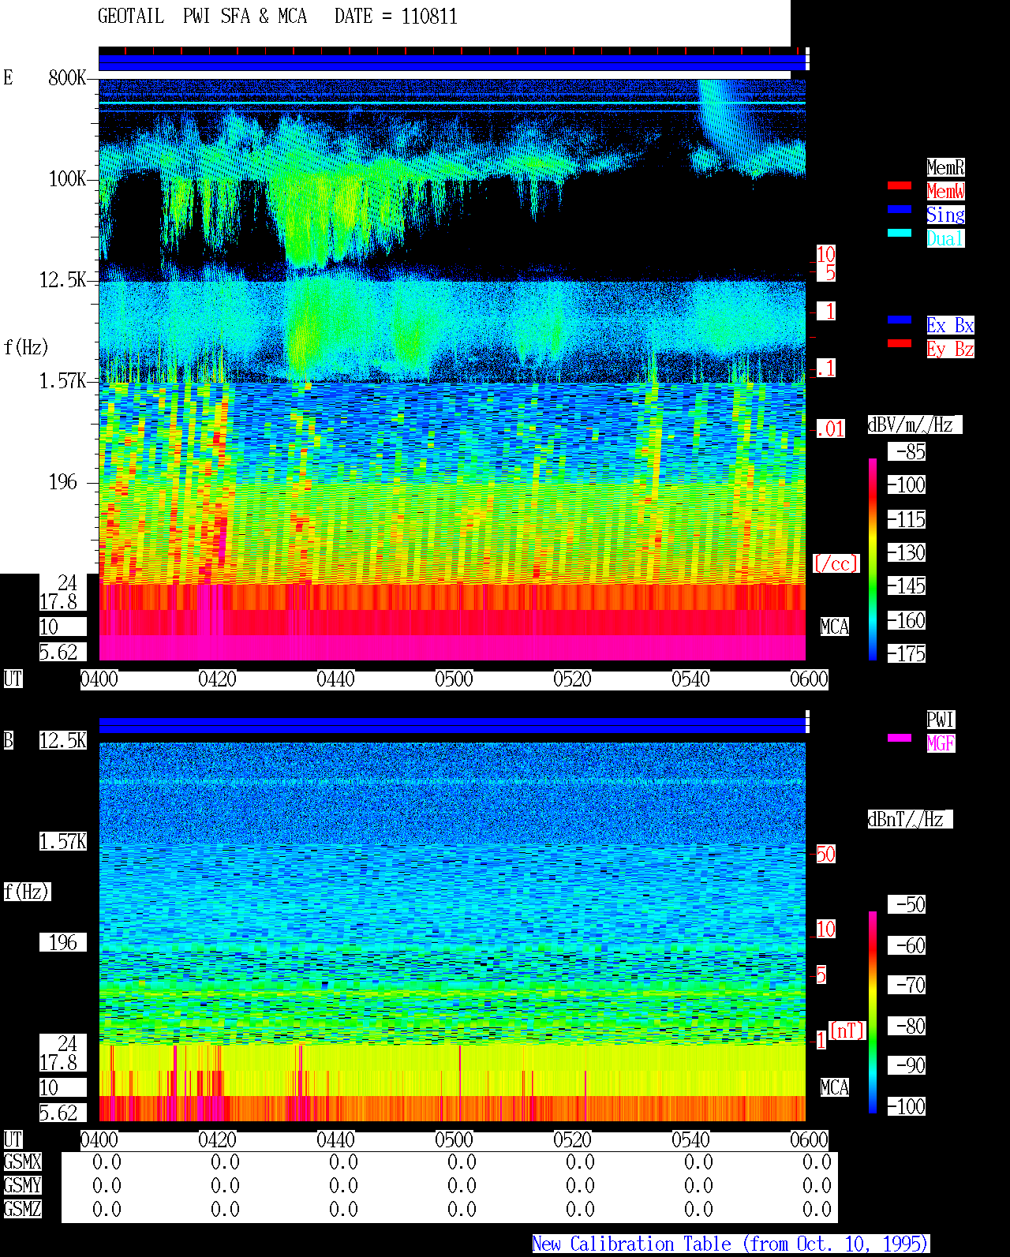This screenshot has height=1257, width=1010.
Task: Click the GSMX row label
Action: 23,1162
